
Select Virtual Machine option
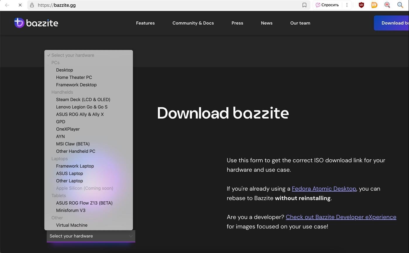pos(89,225)
